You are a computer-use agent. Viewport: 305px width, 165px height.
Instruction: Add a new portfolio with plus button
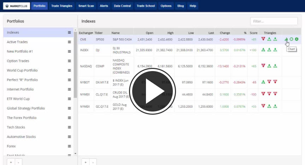pos(11,162)
